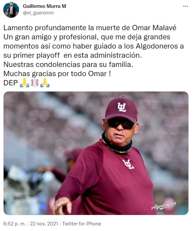Click the man's sunglasses in the photo
This screenshot has height=231, width=193.
121,123
